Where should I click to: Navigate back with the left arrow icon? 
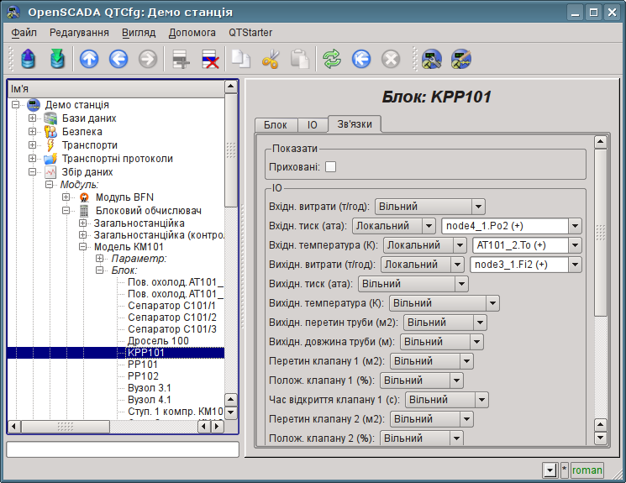[x=118, y=59]
